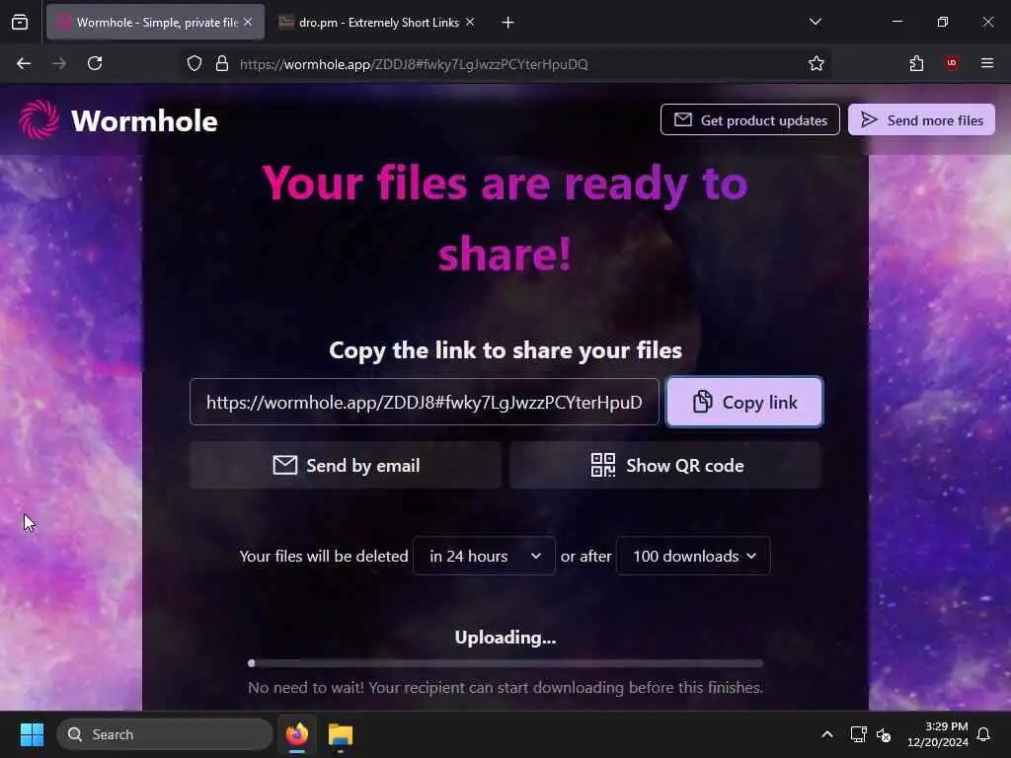This screenshot has height=758, width=1011.
Task: Click the 'Uploading...' status text
Action: 505,637
